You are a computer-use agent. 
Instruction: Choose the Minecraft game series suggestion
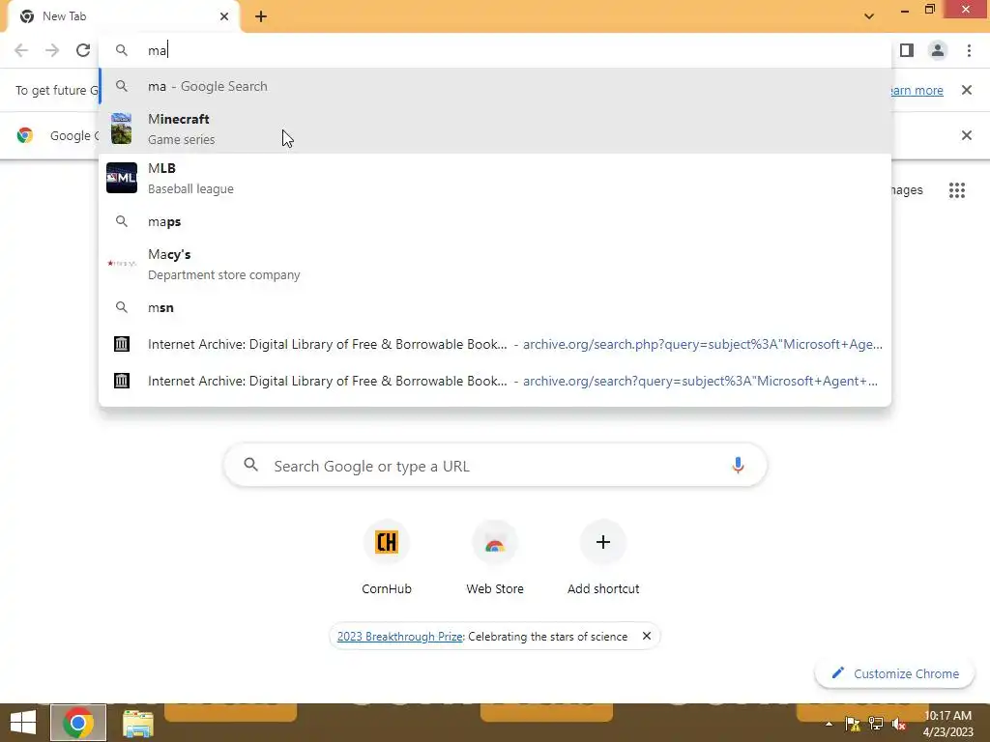(495, 128)
